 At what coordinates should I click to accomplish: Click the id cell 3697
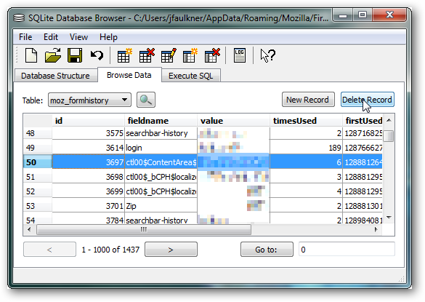[88, 162]
